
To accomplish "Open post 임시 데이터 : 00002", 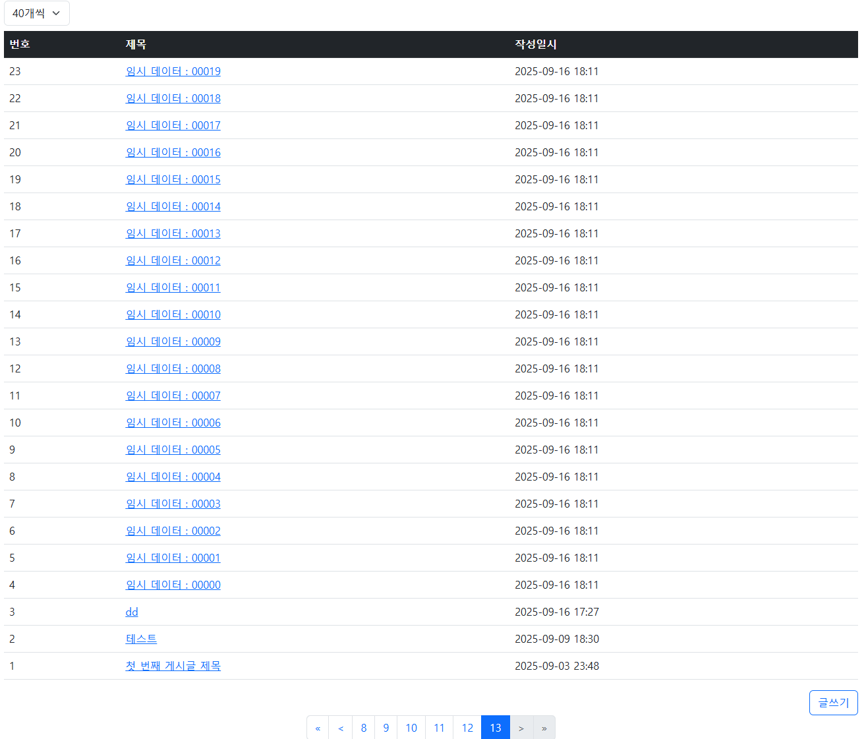I will pyautogui.click(x=173, y=531).
